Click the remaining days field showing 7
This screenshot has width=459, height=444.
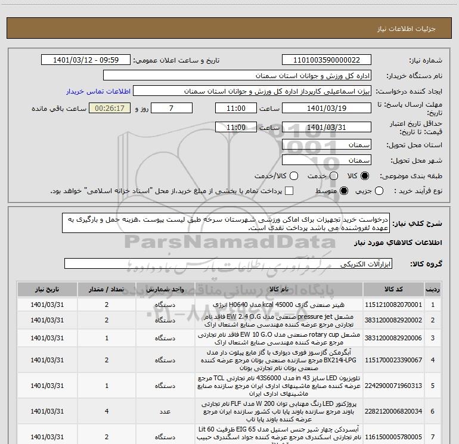pyautogui.click(x=172, y=108)
